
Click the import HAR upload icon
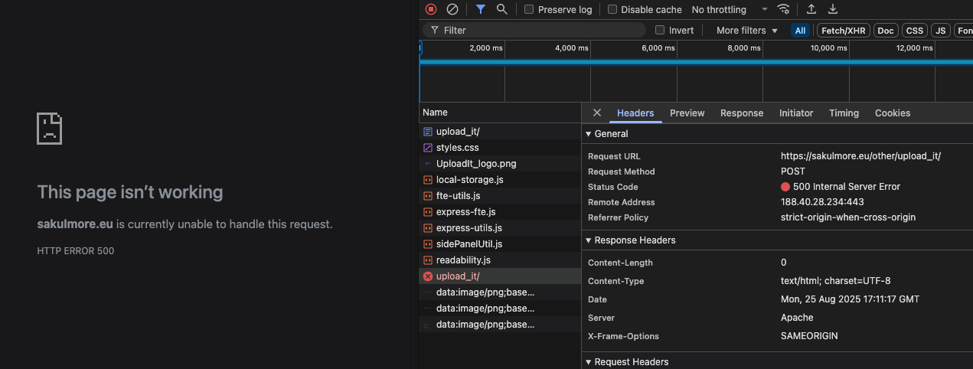tap(811, 9)
